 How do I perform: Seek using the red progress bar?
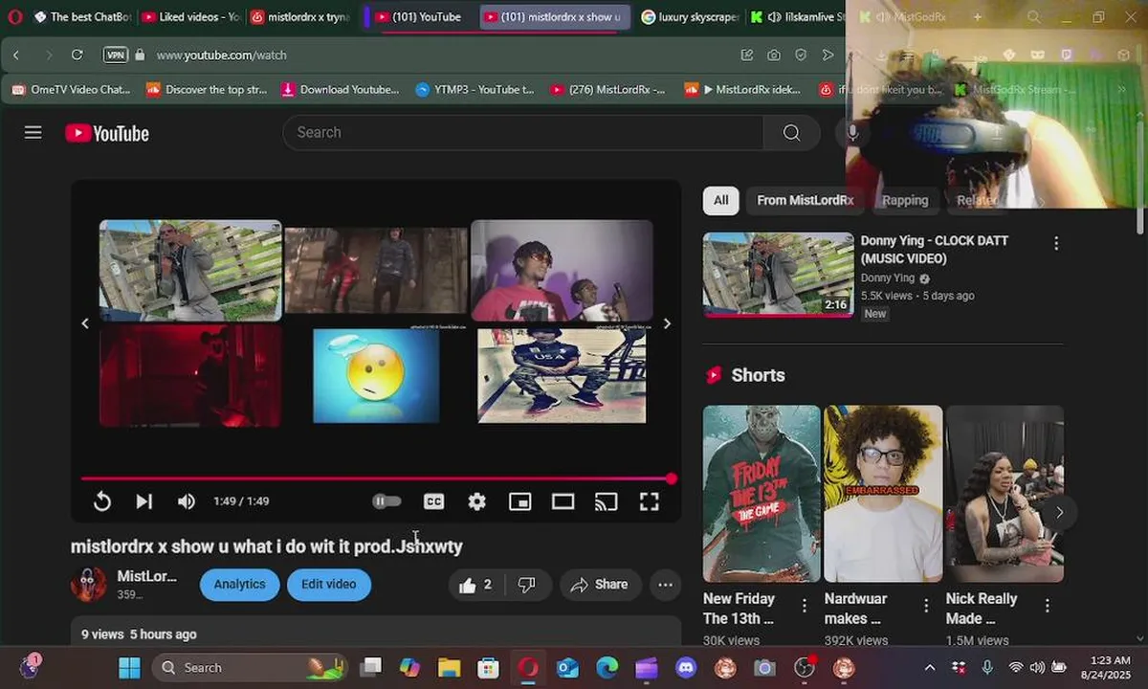[376, 478]
